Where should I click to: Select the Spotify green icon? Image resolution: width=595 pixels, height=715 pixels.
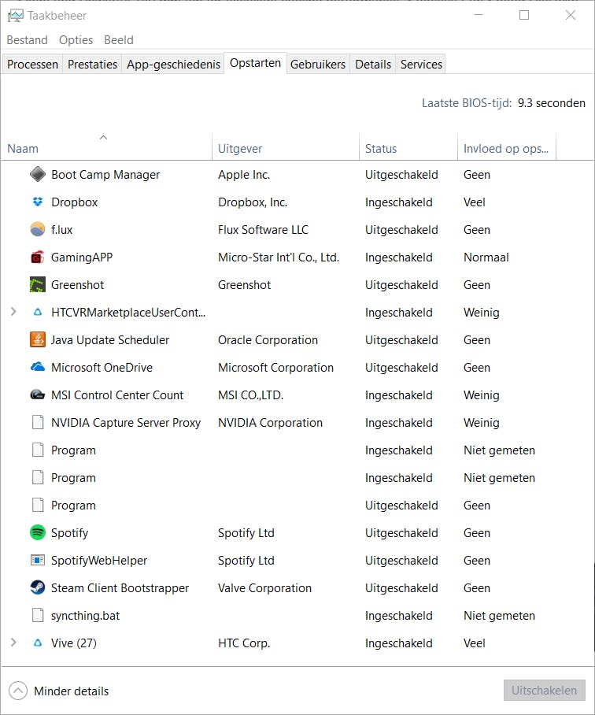coord(38,533)
